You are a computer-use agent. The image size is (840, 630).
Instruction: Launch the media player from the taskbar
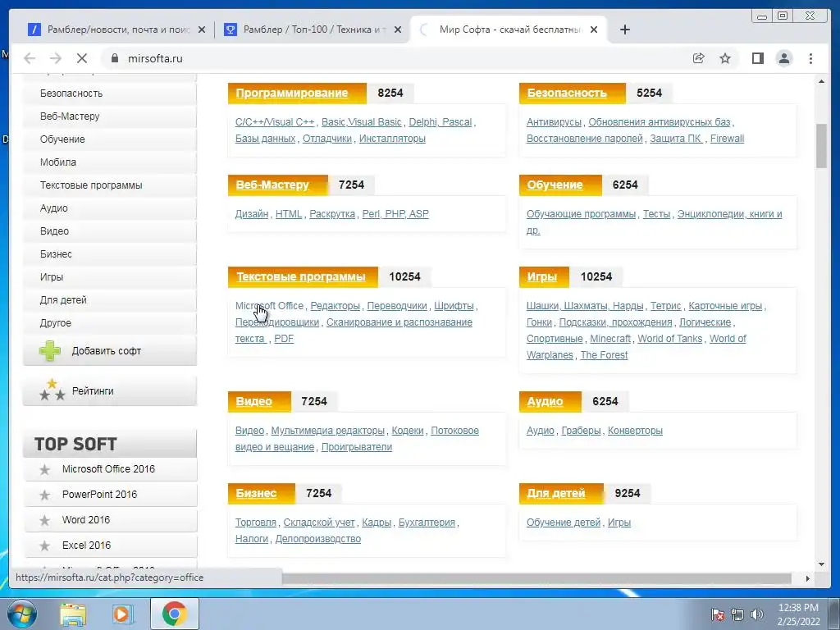tap(122, 614)
